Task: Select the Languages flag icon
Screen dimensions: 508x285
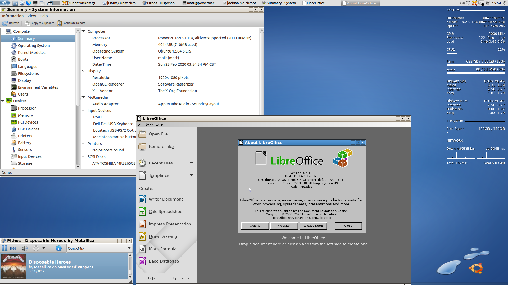Action: [x=14, y=66]
